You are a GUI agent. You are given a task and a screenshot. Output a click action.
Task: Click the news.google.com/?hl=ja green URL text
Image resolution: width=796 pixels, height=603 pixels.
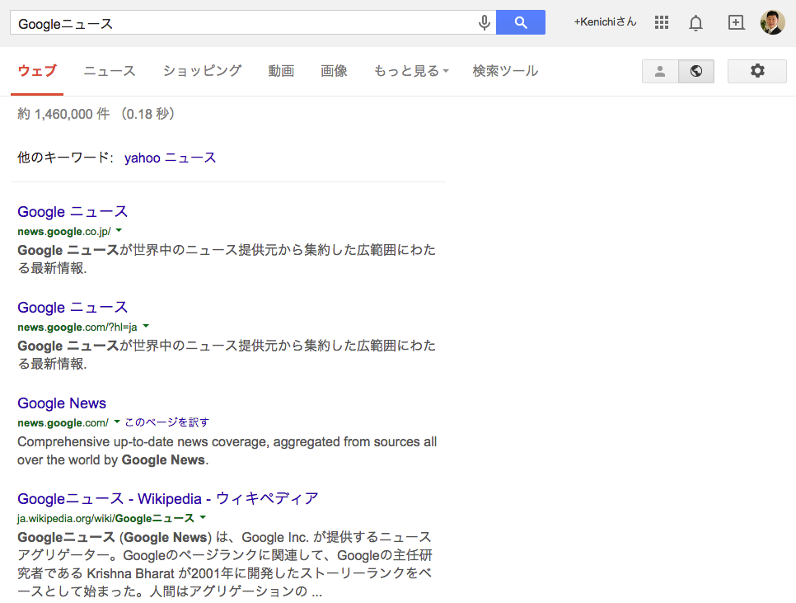77,327
